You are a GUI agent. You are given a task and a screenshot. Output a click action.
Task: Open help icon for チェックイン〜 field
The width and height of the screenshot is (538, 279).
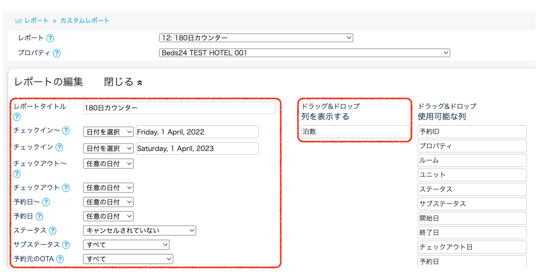pyautogui.click(x=66, y=131)
